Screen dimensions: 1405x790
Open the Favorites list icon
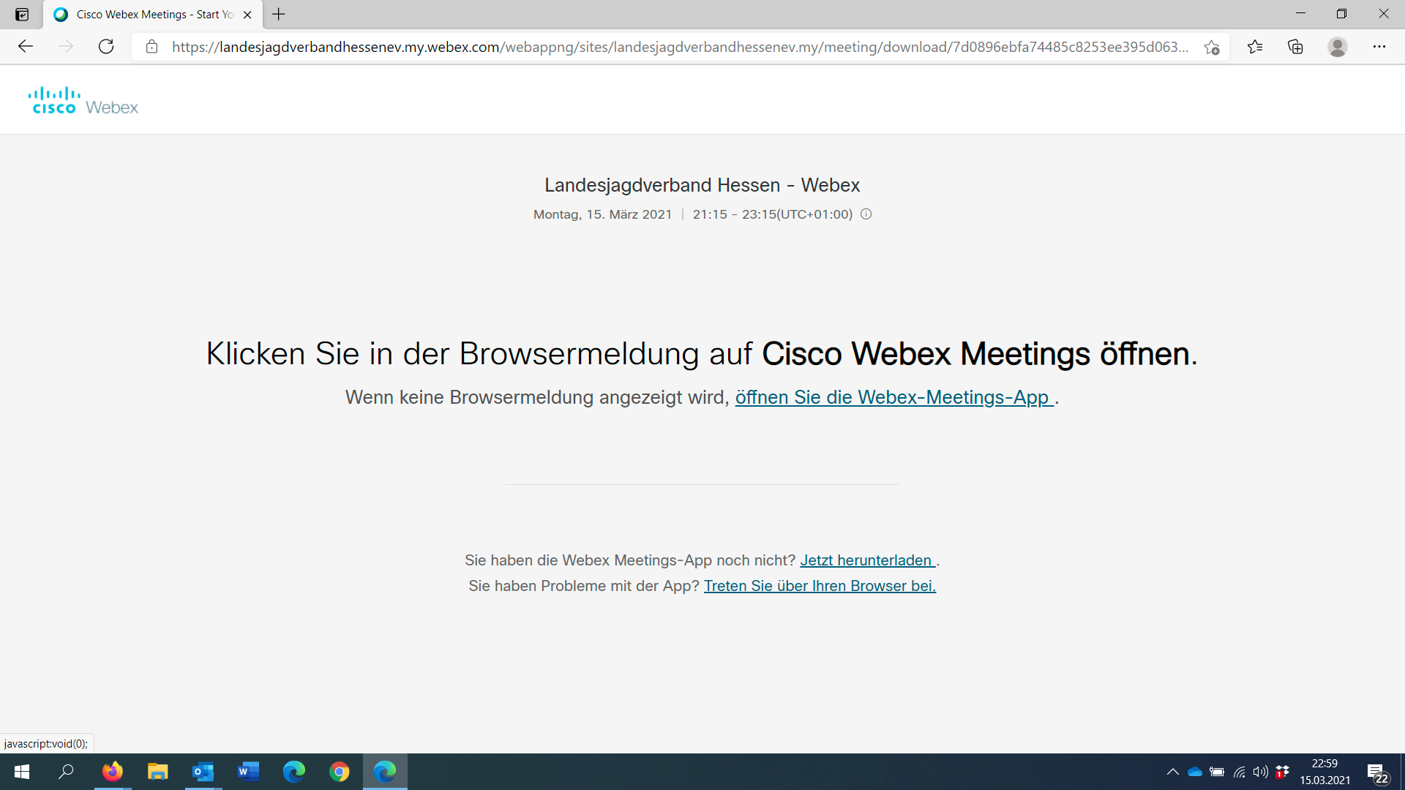[x=1255, y=47]
